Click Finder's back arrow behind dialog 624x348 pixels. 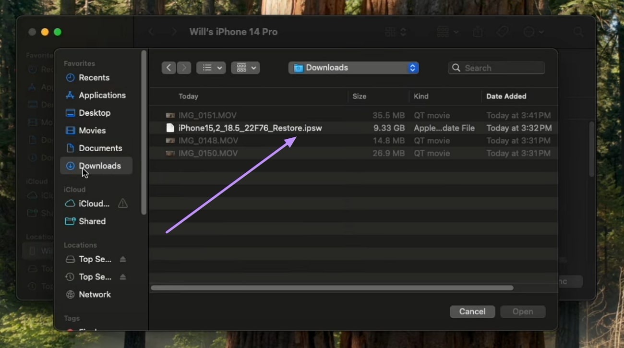pyautogui.click(x=151, y=32)
